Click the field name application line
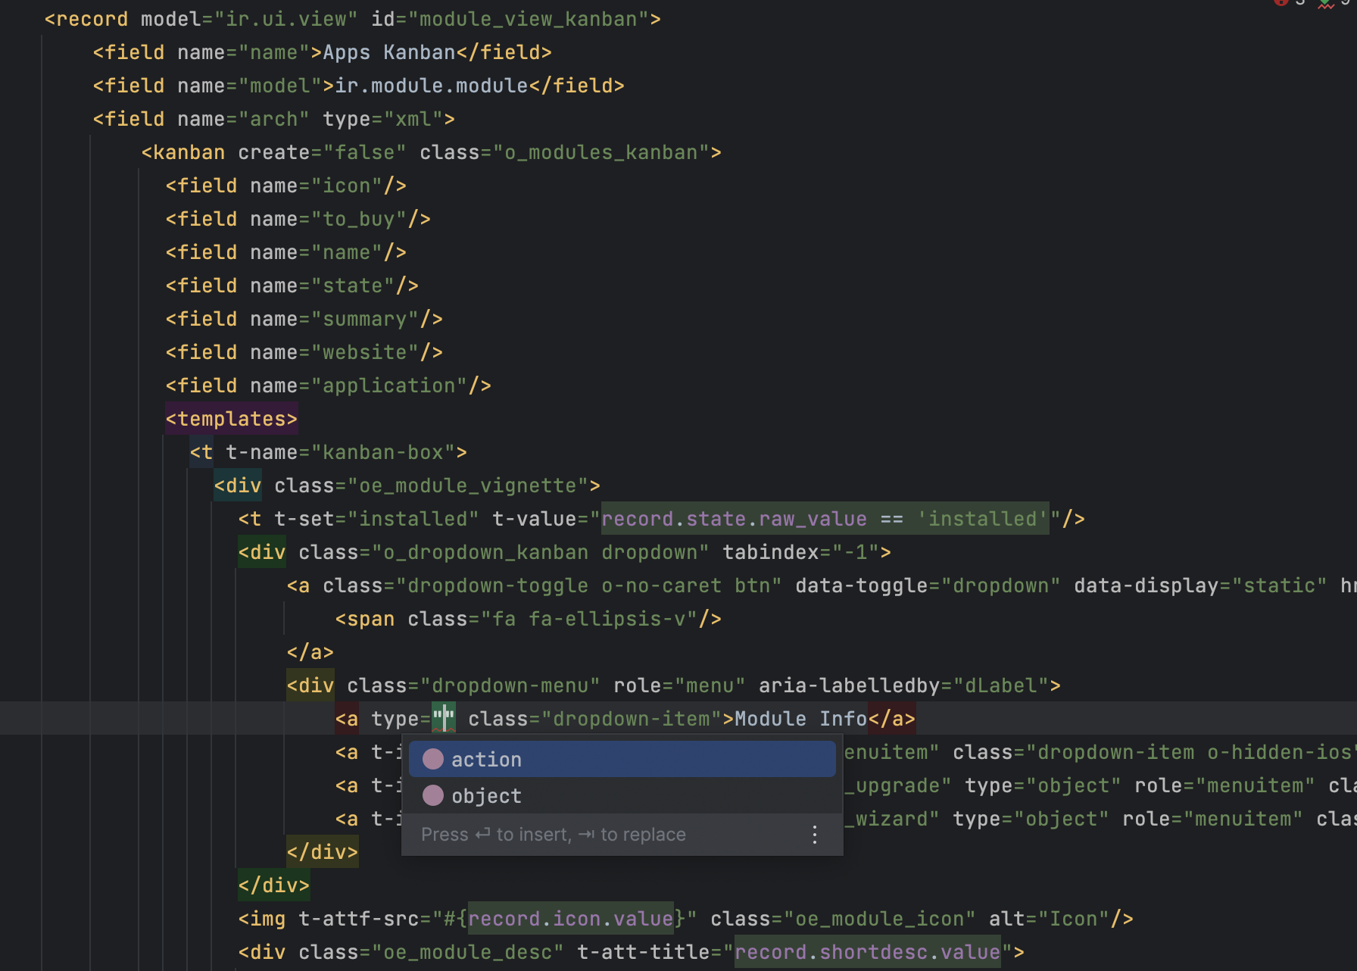 (x=390, y=385)
